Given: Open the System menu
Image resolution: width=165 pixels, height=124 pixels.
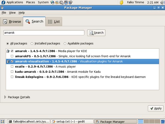Looking at the screenshot, I should pyautogui.click(x=43, y=2).
